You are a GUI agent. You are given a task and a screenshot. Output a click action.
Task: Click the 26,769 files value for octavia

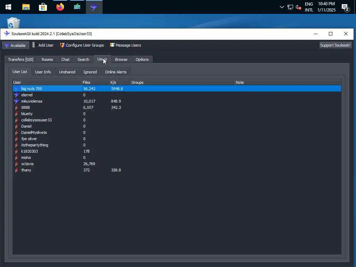89,164
